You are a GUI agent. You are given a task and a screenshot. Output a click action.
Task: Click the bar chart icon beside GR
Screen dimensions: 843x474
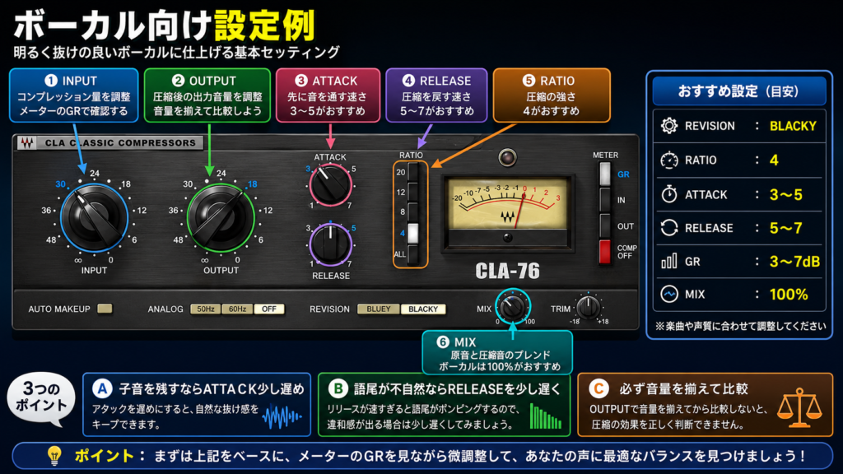click(669, 261)
